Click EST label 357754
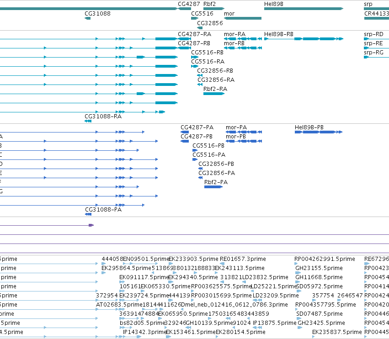The height and width of the screenshot is (339, 389). tap(323, 296)
